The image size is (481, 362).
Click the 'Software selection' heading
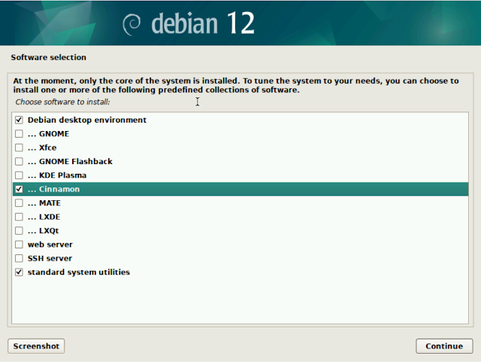click(x=48, y=57)
